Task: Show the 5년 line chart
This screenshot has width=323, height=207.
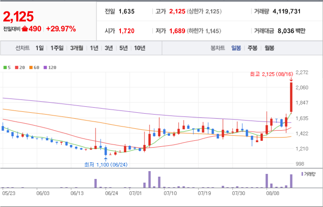Action: [x=124, y=48]
